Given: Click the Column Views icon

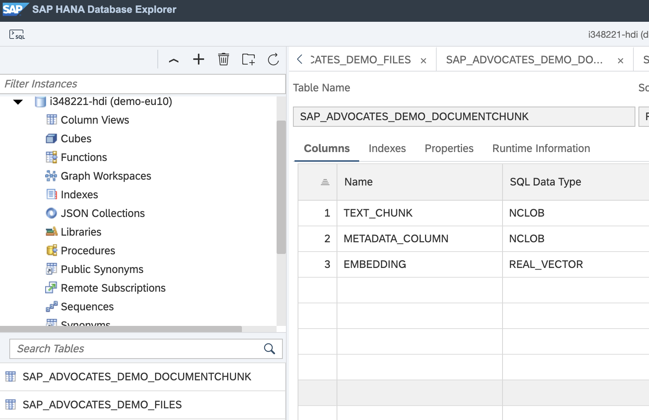Looking at the screenshot, I should 51,119.
